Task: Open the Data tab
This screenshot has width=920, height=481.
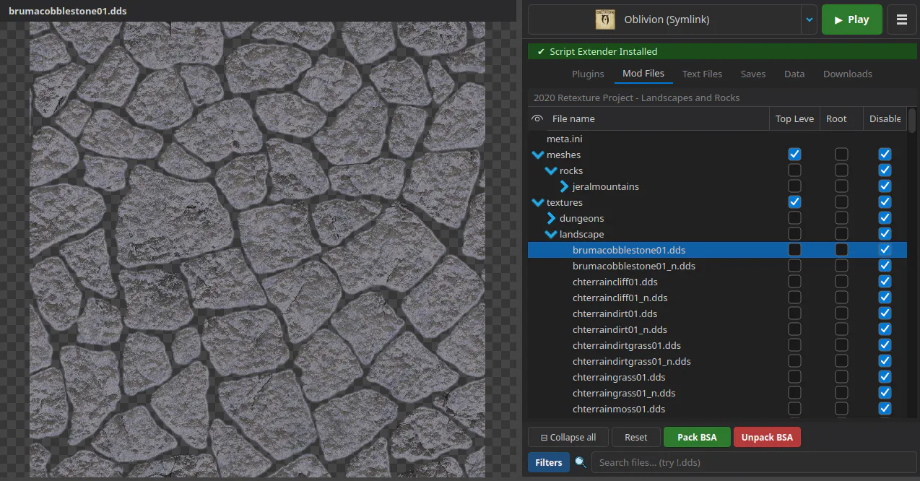Action: [x=794, y=74]
